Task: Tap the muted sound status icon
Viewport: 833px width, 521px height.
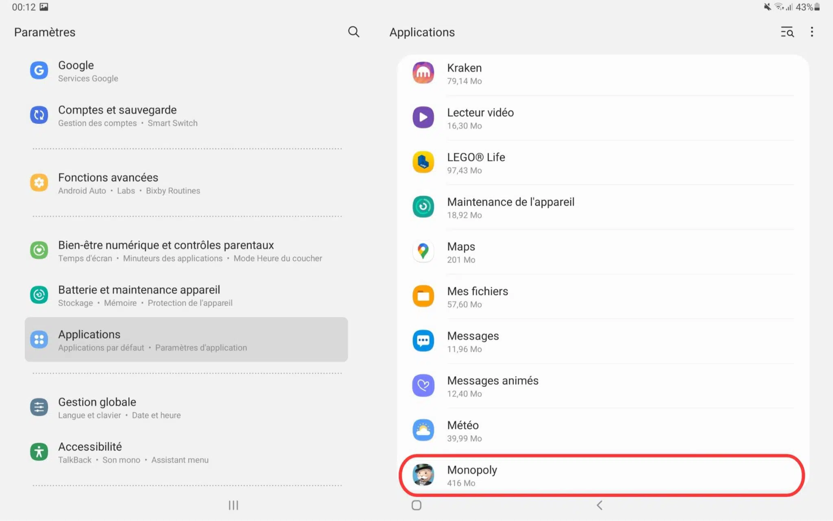Action: pos(767,7)
